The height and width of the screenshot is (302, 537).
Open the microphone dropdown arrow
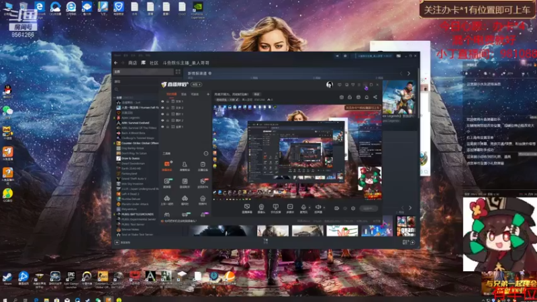(x=309, y=207)
